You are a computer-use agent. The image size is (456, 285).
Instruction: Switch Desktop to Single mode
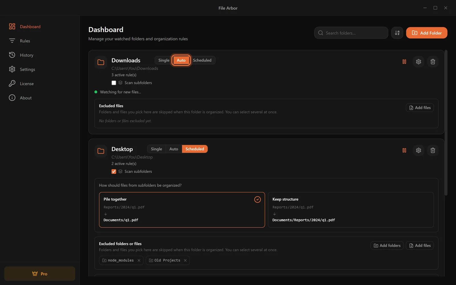point(156,149)
